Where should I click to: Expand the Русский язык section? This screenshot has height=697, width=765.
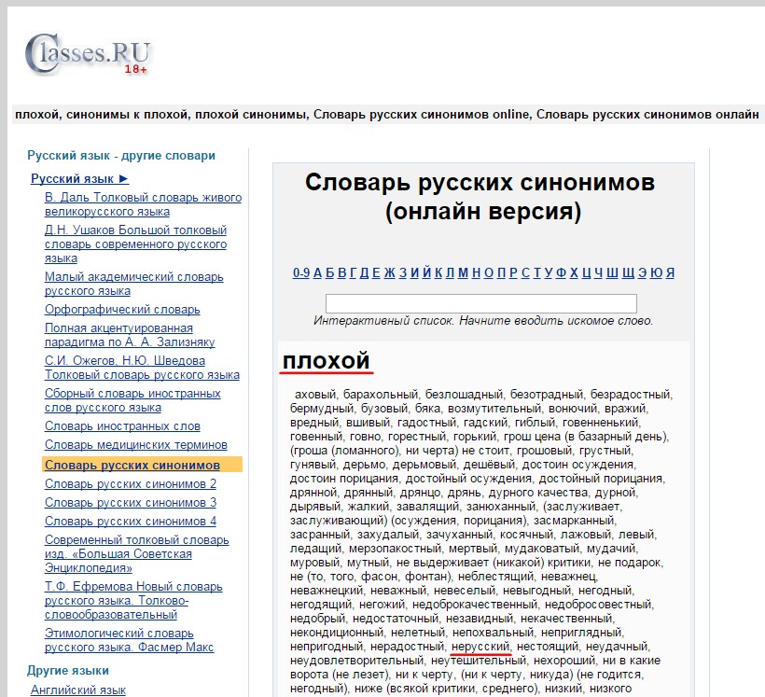(x=79, y=178)
